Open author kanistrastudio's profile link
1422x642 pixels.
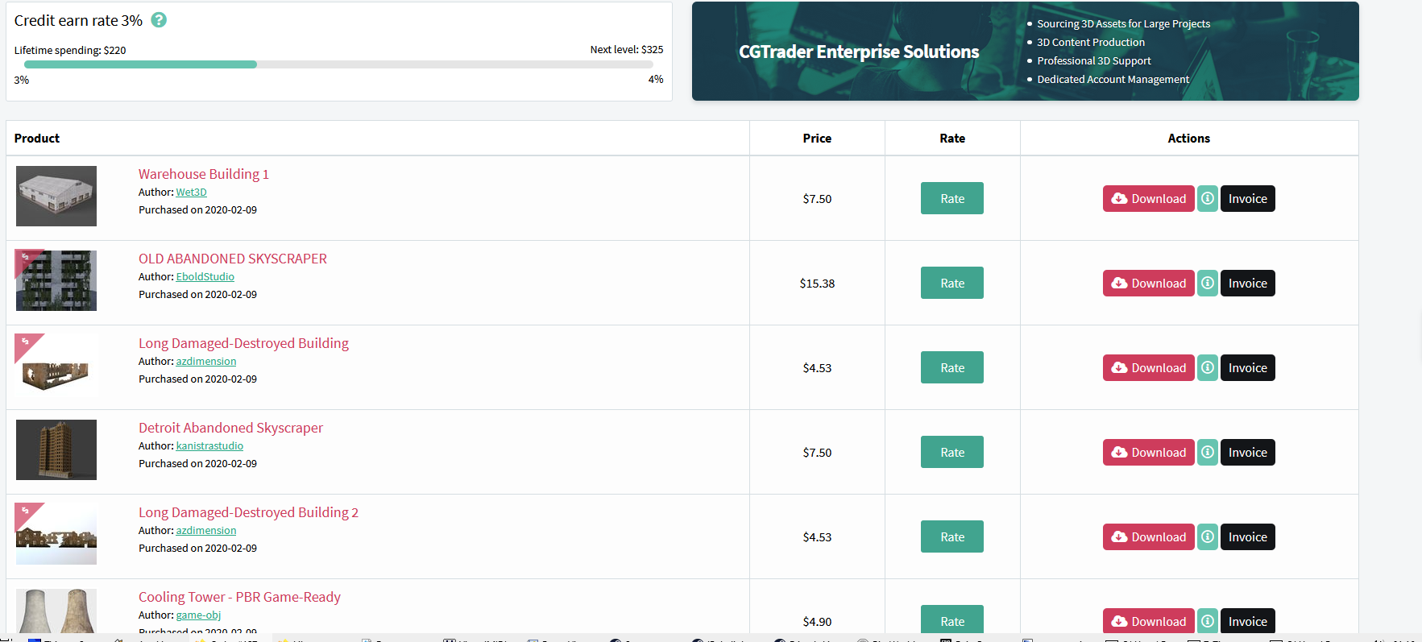tap(209, 446)
